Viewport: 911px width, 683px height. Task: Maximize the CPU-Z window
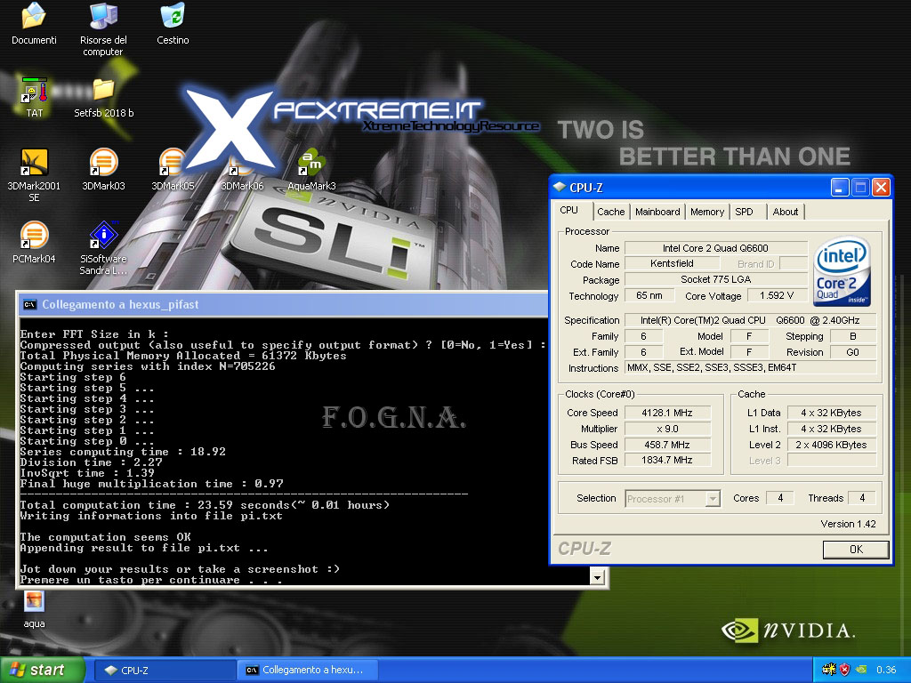[860, 187]
